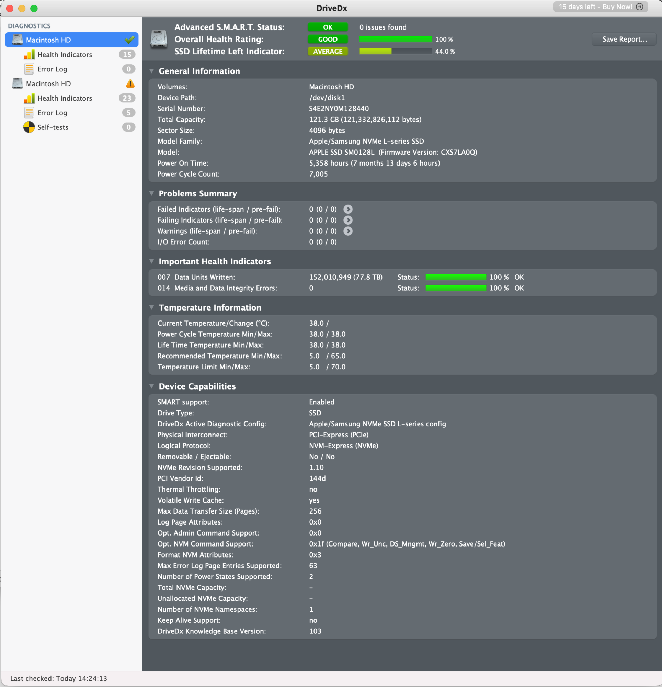This screenshot has width=662, height=687.
Task: Click the green checkmark on selected Macintosh HD
Action: 129,40
